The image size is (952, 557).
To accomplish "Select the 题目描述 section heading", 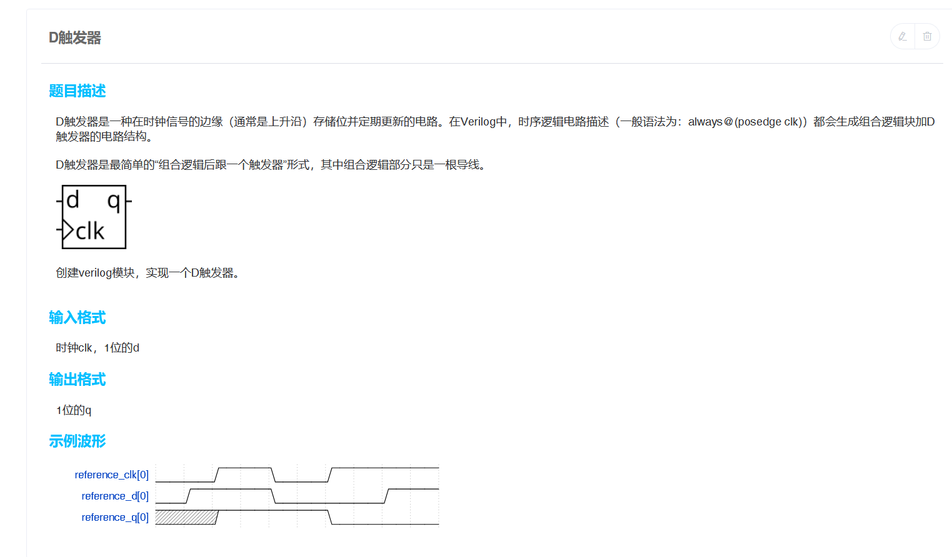I will click(78, 91).
